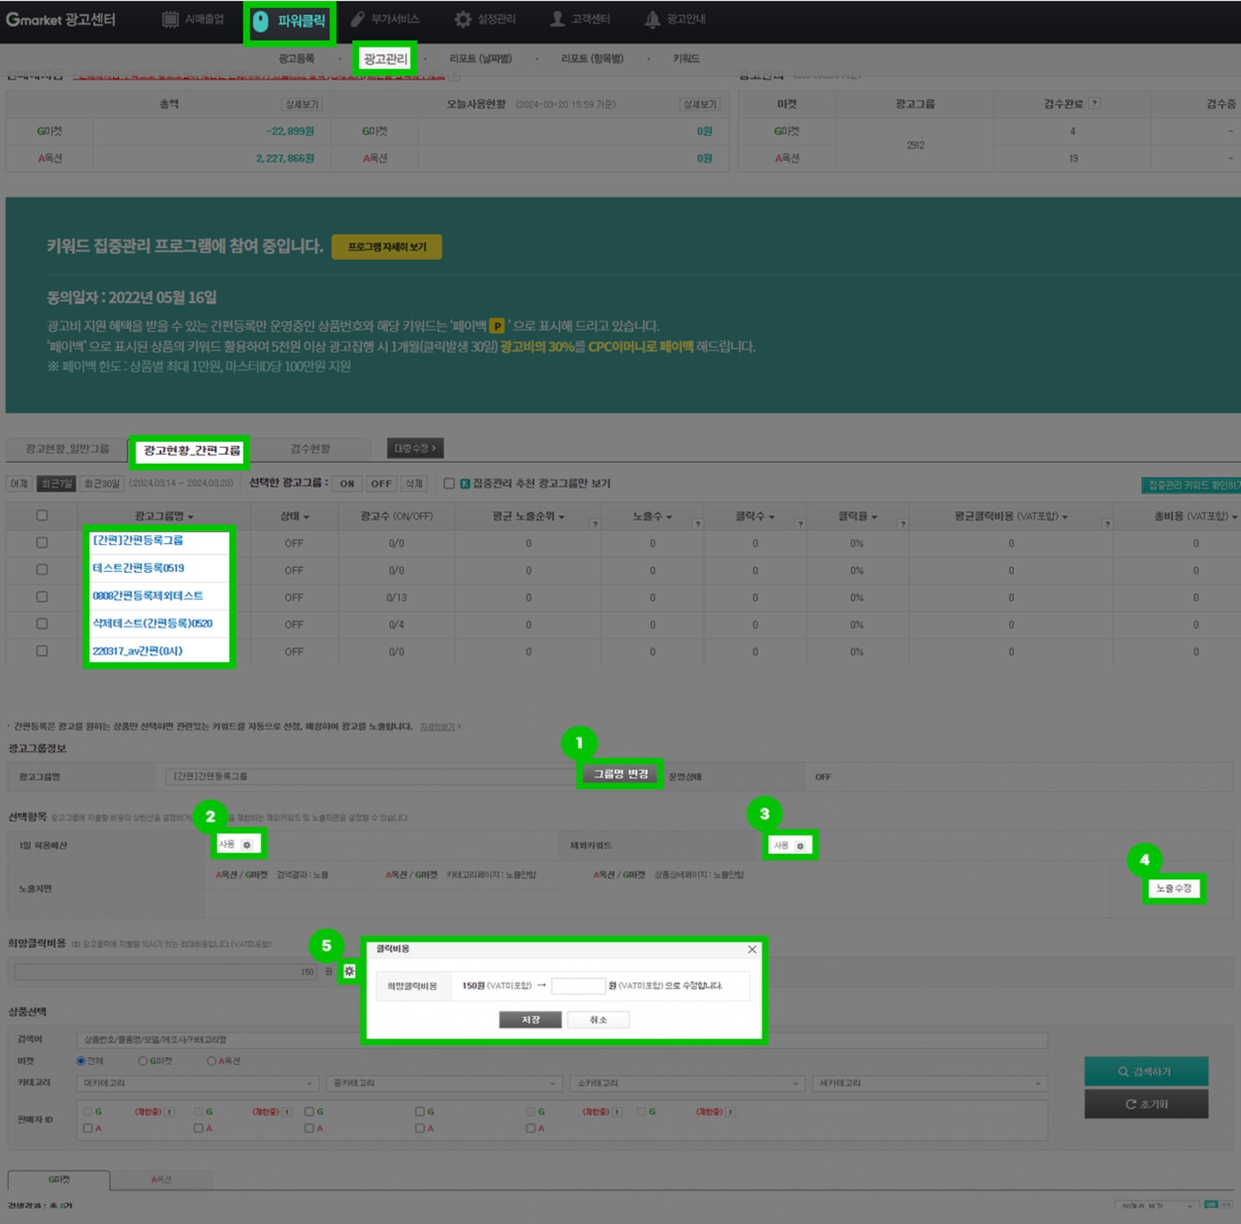Open the 광고안내 menu
The height and width of the screenshot is (1224, 1241).
click(x=675, y=19)
